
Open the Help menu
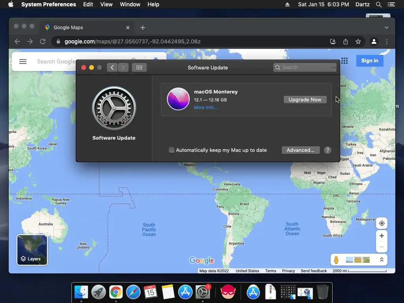153,4
